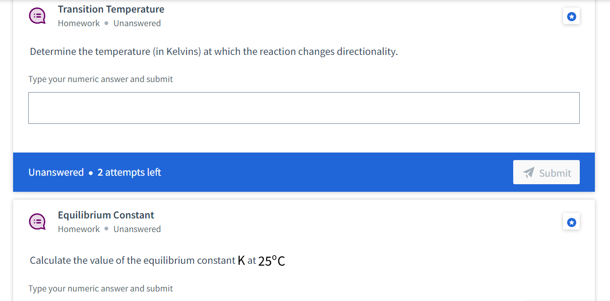Click the Transition Temperature question bubble icon
The width and height of the screenshot is (610, 301).
click(x=37, y=16)
